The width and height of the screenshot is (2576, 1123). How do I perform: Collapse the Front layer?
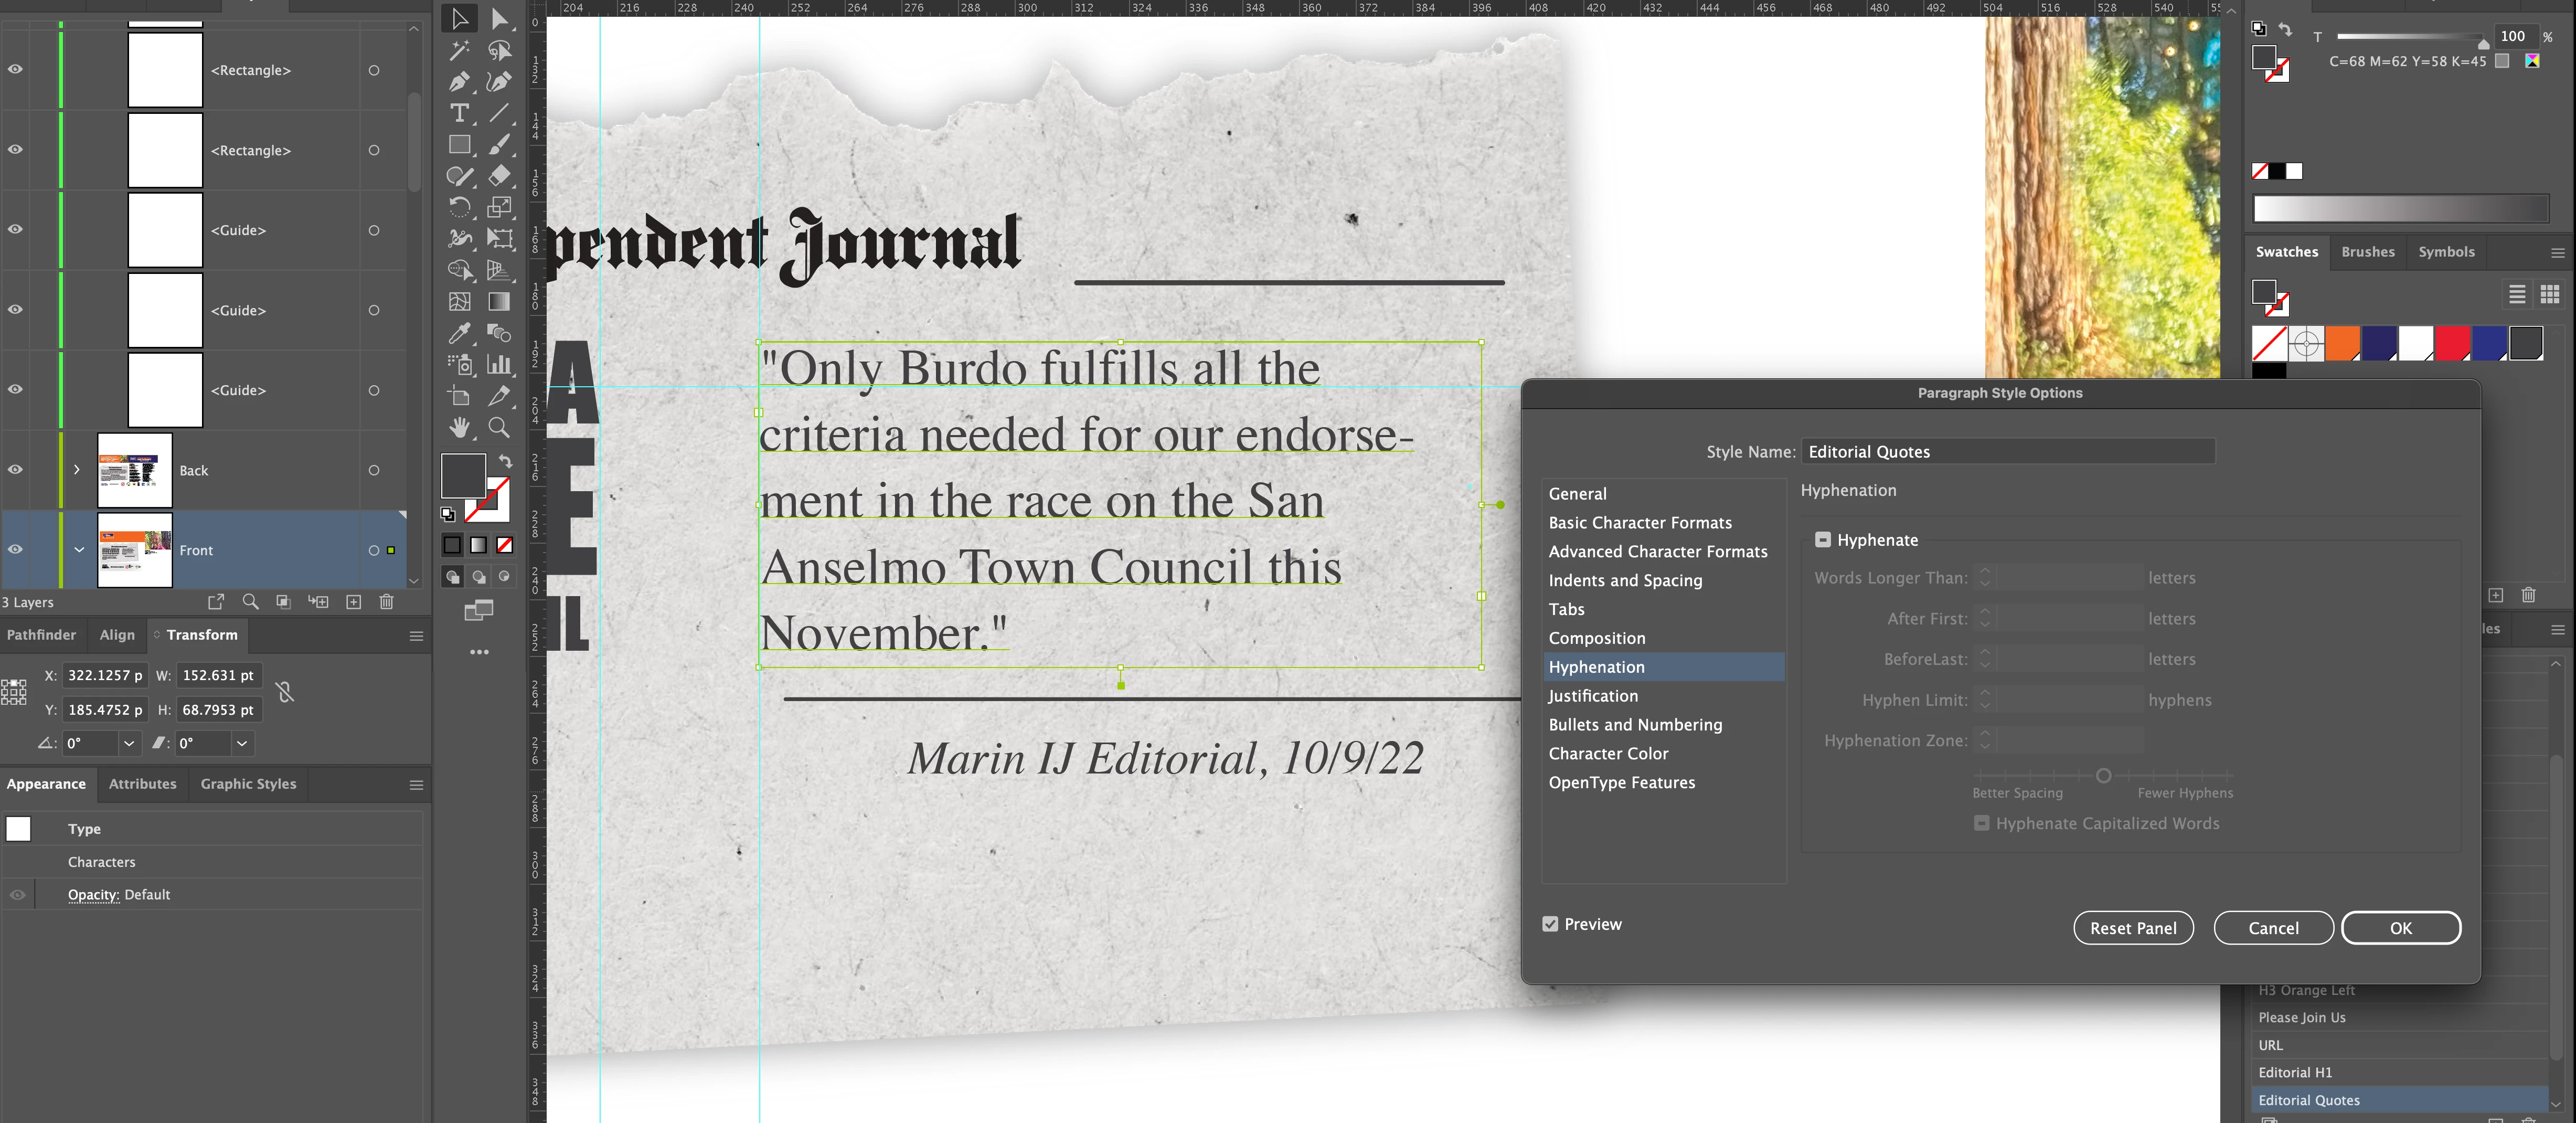pos(79,550)
